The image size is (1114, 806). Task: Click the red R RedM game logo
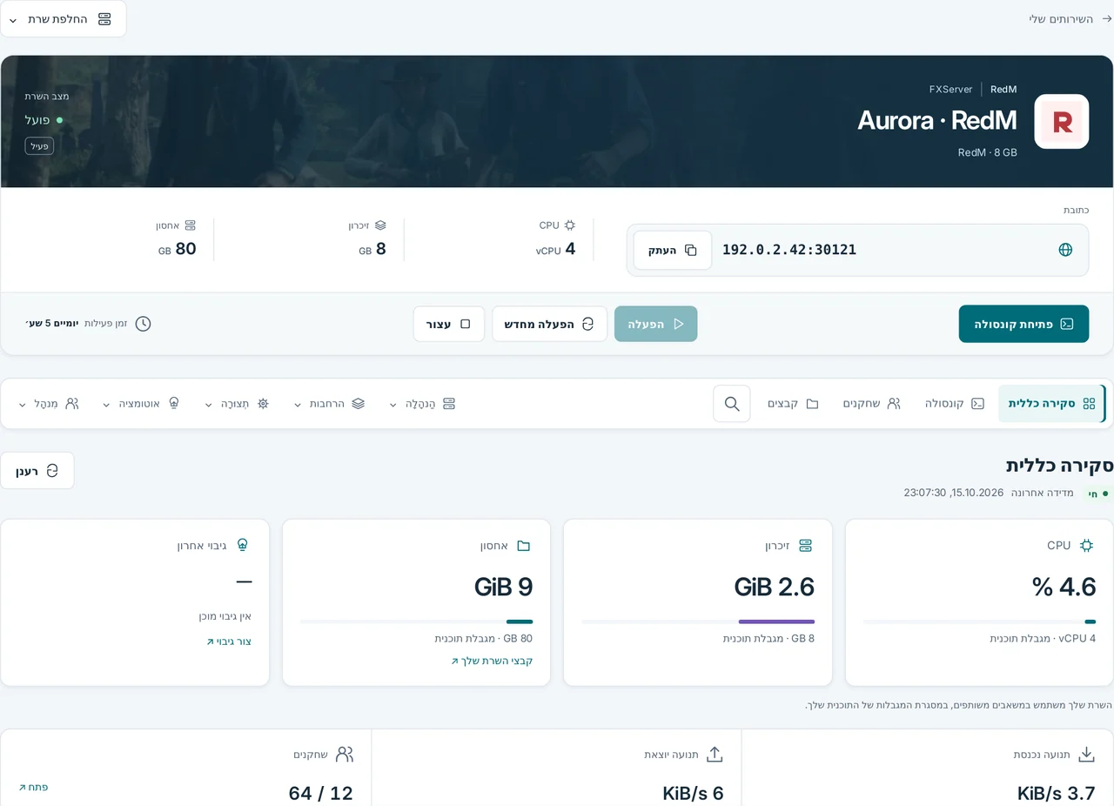(x=1062, y=122)
